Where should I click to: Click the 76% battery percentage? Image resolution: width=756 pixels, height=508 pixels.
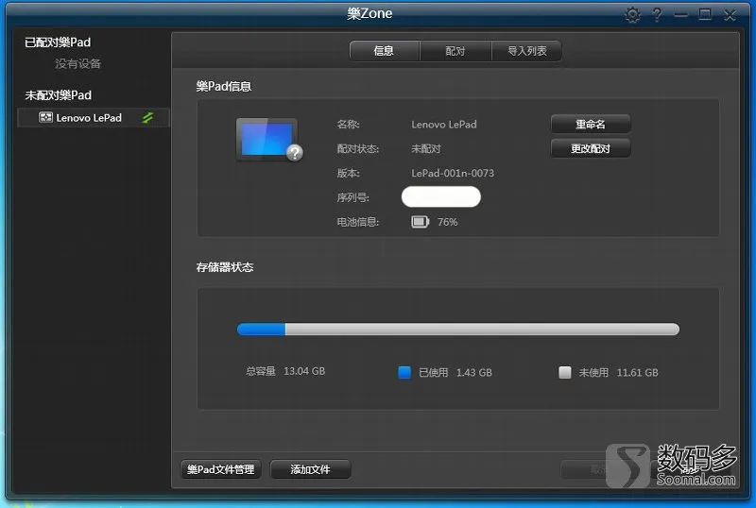coord(447,222)
